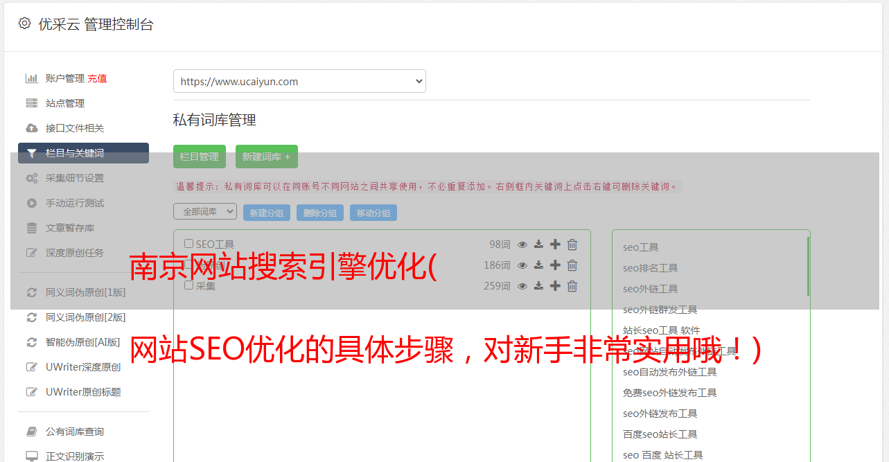Screen dimensions: 889x462
Task: Select keyword '站长seo工具 软件' in the right list
Action: [662, 330]
